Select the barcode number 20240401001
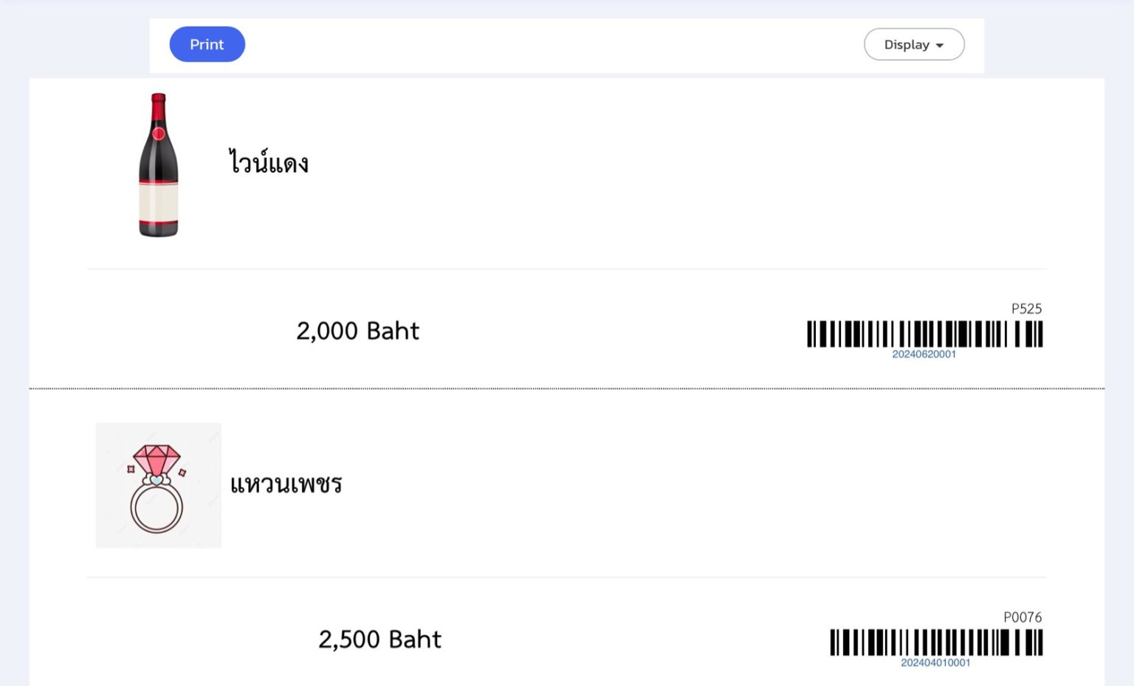The width and height of the screenshot is (1134, 686). coord(936,662)
